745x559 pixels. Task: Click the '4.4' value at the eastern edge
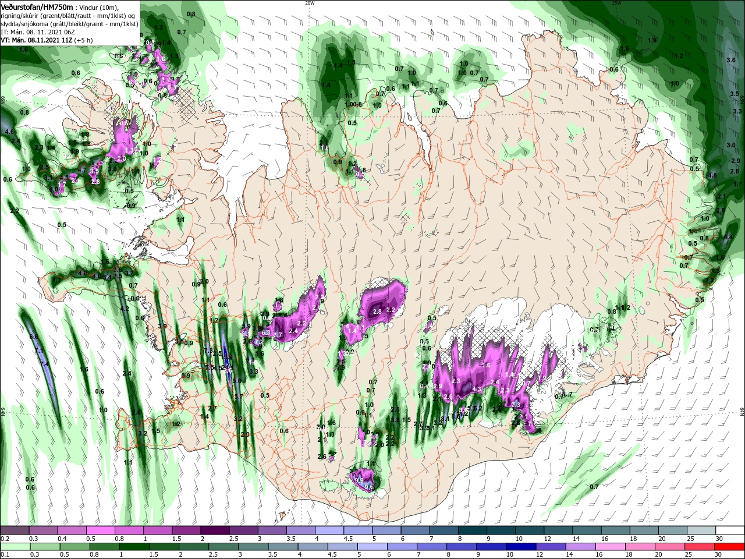(728, 237)
